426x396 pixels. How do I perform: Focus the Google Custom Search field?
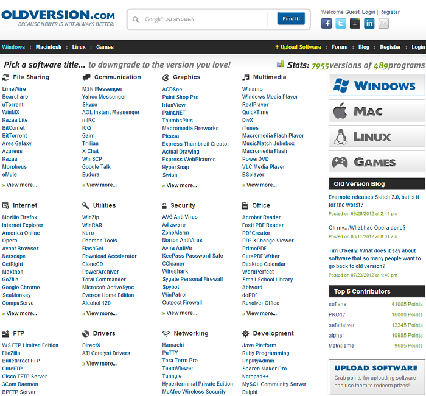(206, 19)
